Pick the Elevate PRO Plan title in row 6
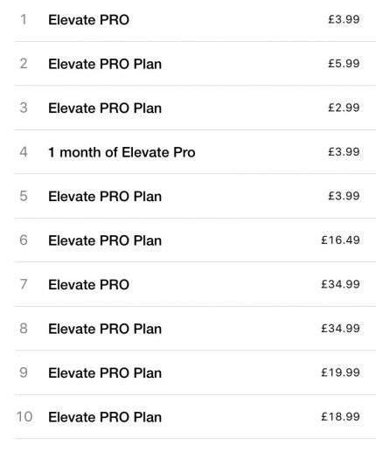 click(x=105, y=240)
